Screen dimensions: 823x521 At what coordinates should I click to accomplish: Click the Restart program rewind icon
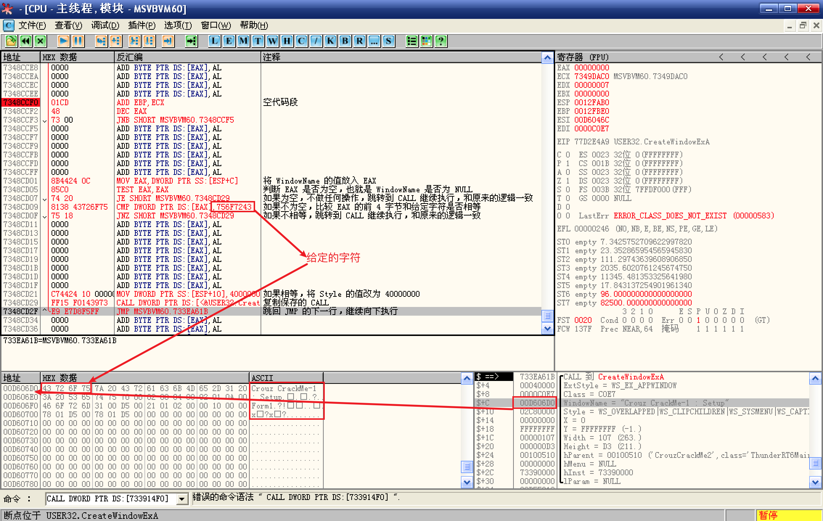point(26,41)
